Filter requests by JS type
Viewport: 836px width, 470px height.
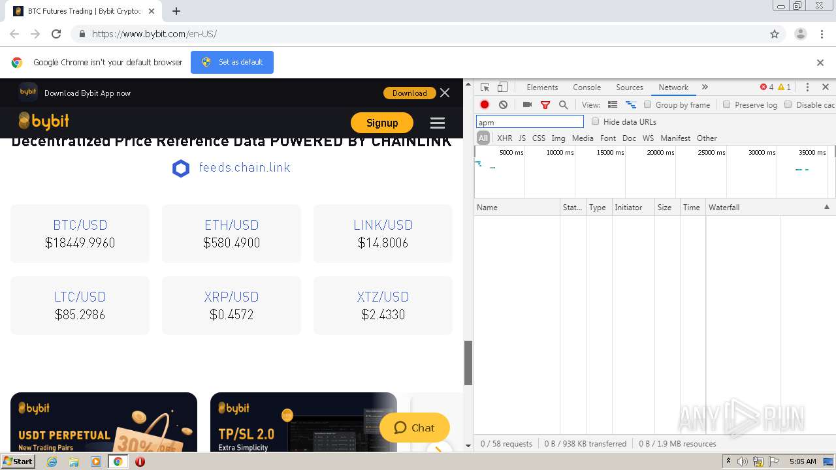[x=522, y=138]
